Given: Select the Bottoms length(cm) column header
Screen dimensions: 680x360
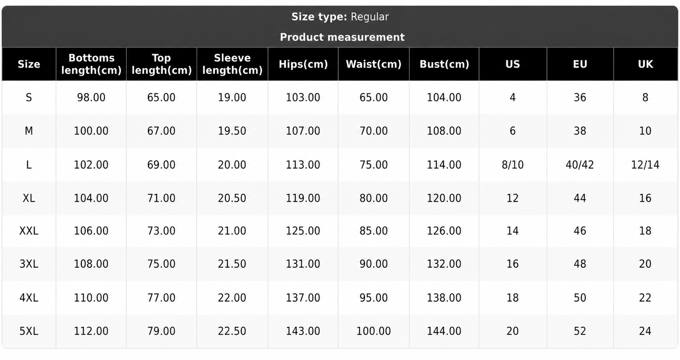Looking at the screenshot, I should (x=91, y=64).
